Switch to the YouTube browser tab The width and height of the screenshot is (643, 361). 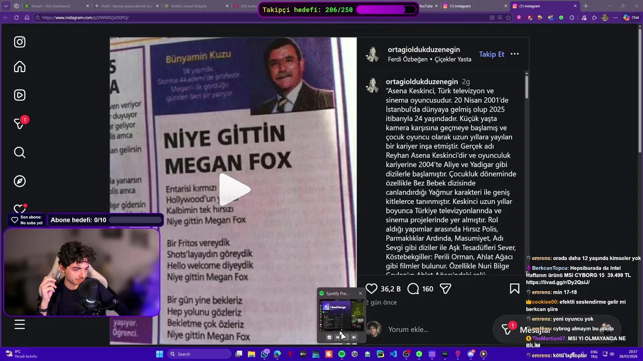point(425,6)
